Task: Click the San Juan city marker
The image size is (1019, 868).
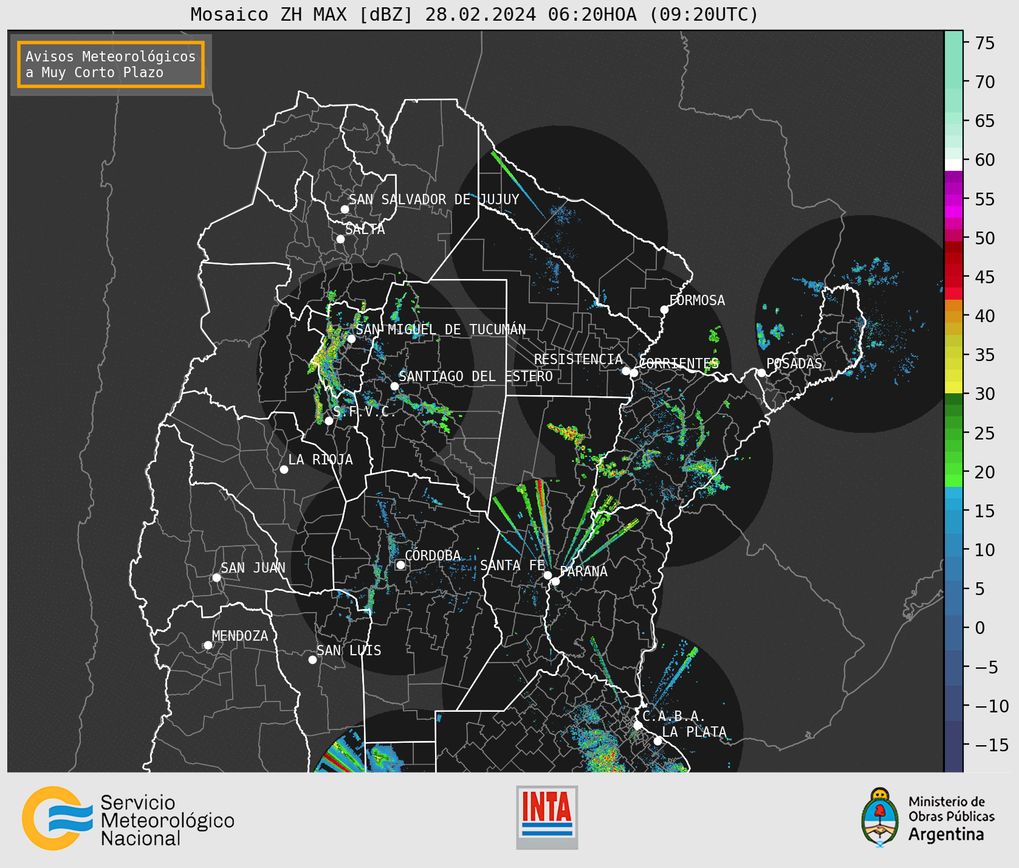Action: [x=216, y=577]
